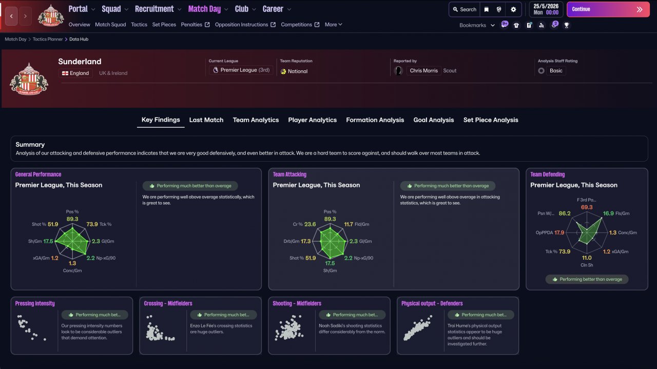
Task: Switch to the Team Analytics tab
Action: tap(256, 120)
